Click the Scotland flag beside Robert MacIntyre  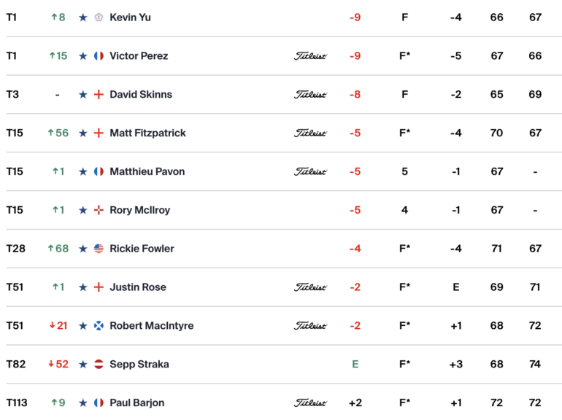point(99,325)
